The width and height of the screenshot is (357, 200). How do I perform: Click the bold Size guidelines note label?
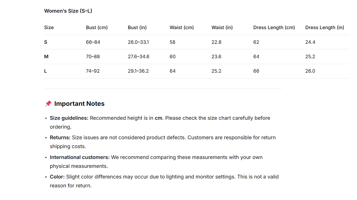click(69, 118)
